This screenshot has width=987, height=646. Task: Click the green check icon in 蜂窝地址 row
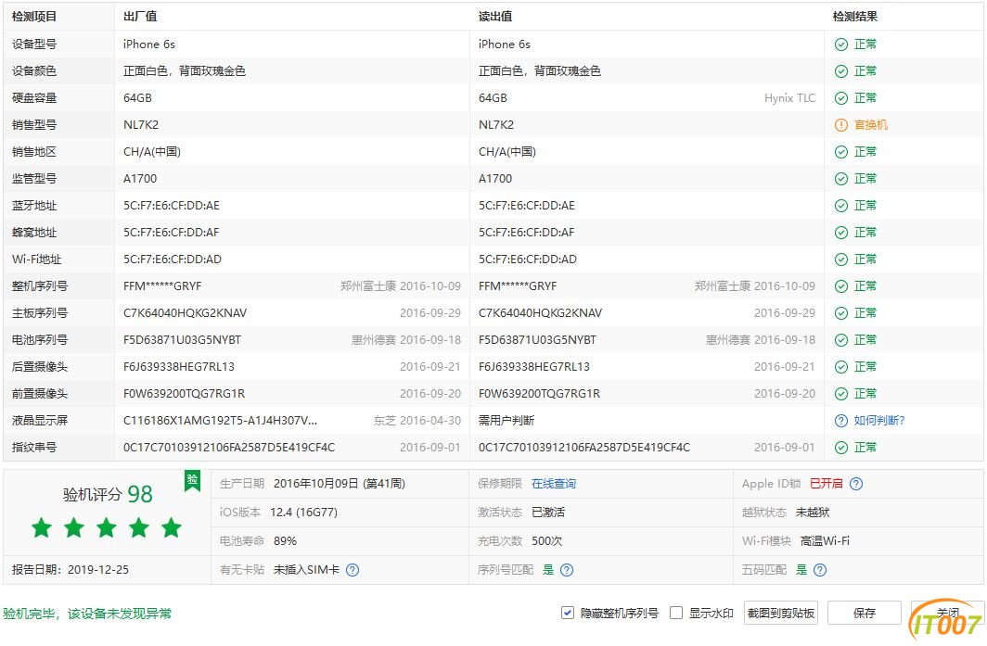click(x=841, y=233)
